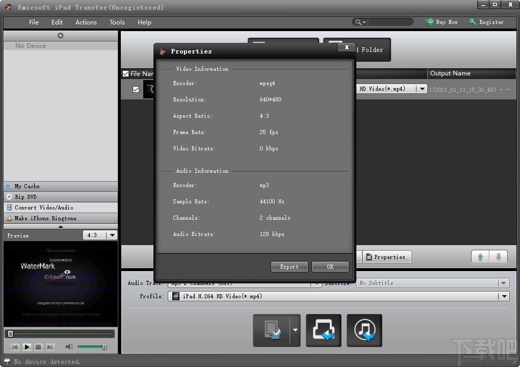Image resolution: width=520 pixels, height=367 pixels.
Task: Click OK to close Properties dialog
Action: click(x=330, y=267)
